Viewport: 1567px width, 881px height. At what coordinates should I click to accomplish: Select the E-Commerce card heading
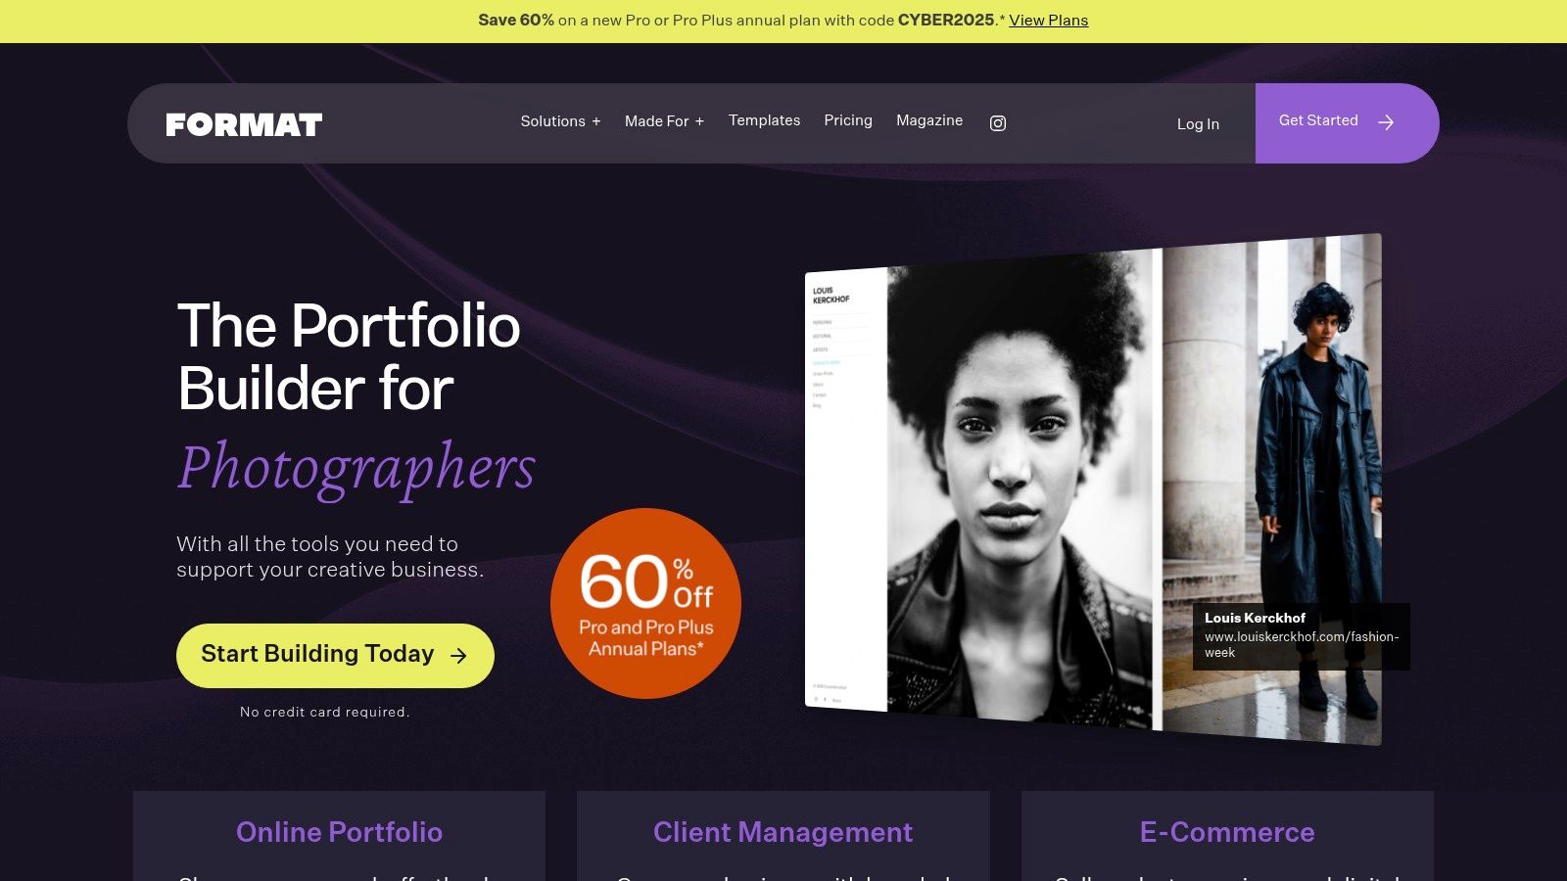coord(1227,832)
